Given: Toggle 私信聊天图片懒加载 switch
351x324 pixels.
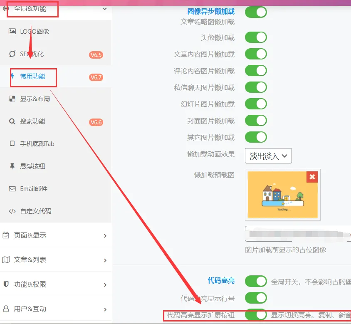Looking at the screenshot, I should tap(256, 87).
